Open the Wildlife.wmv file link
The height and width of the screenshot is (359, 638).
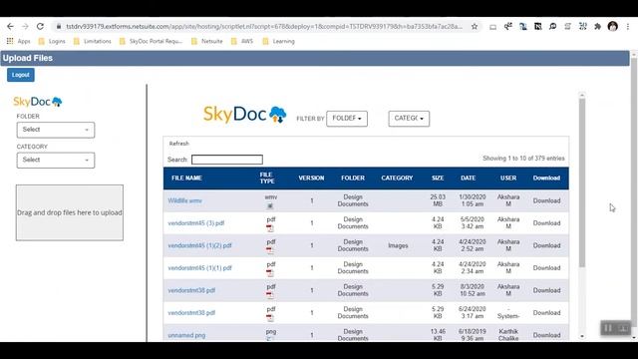tap(184, 200)
